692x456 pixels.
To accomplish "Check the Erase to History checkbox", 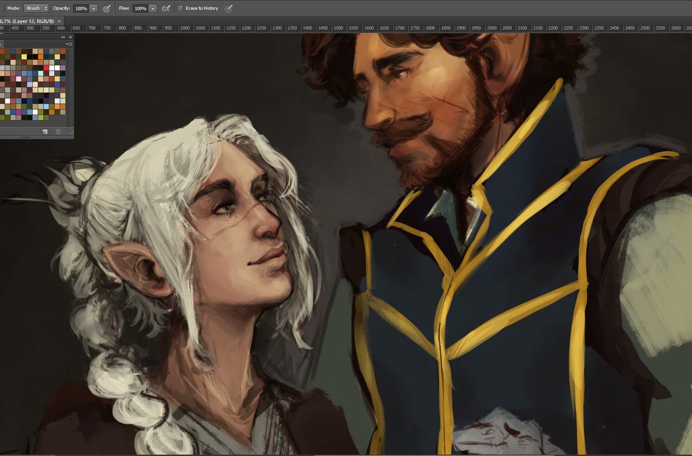I will [x=180, y=9].
